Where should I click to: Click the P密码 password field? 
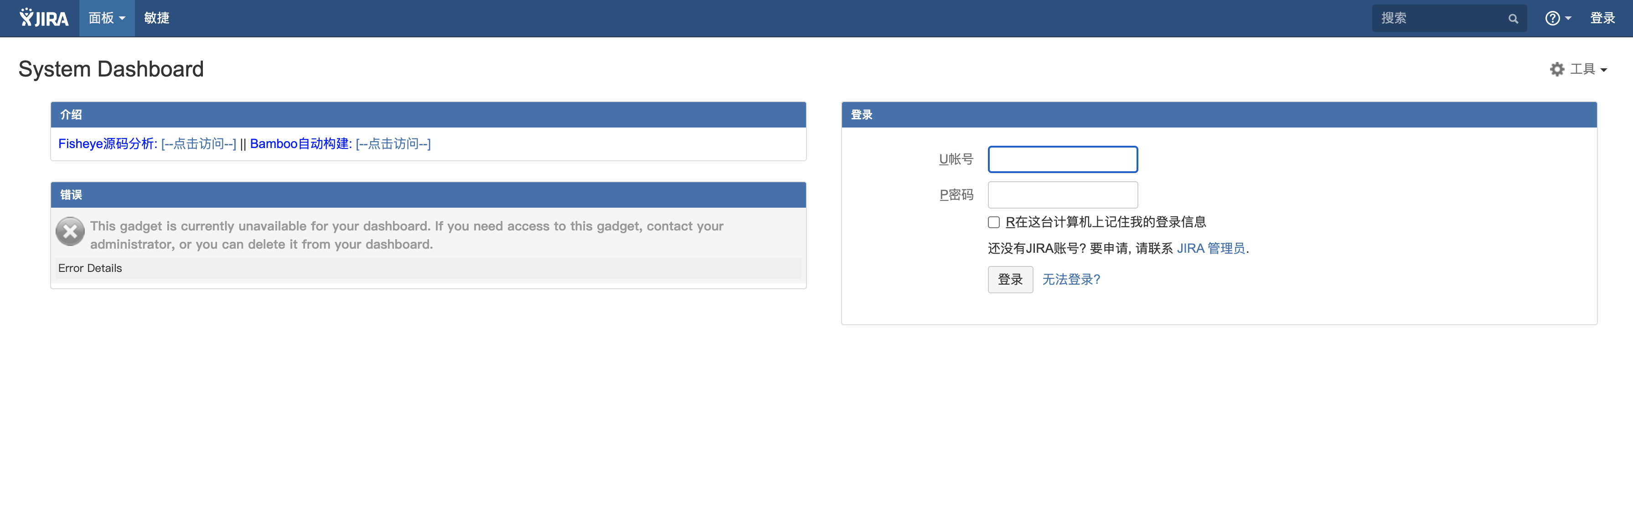click(1063, 195)
